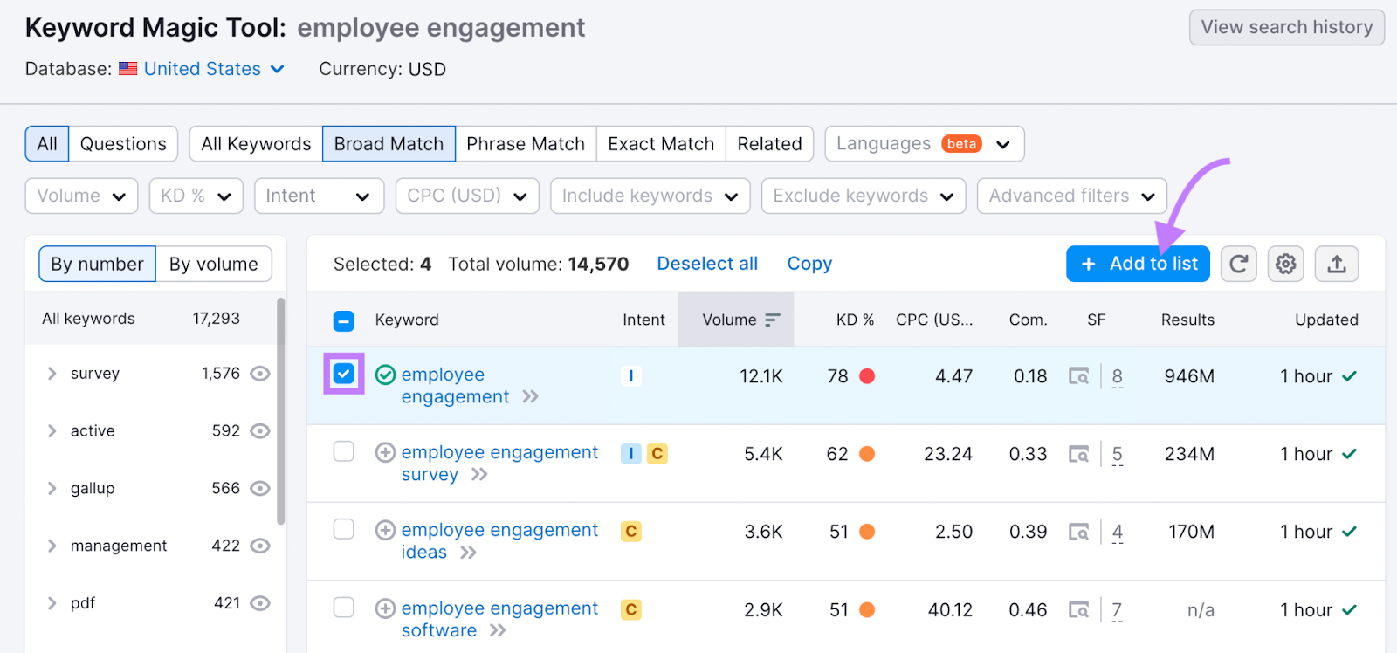Expand the gallup keyword group
The height and width of the screenshot is (653, 1397).
click(52, 489)
